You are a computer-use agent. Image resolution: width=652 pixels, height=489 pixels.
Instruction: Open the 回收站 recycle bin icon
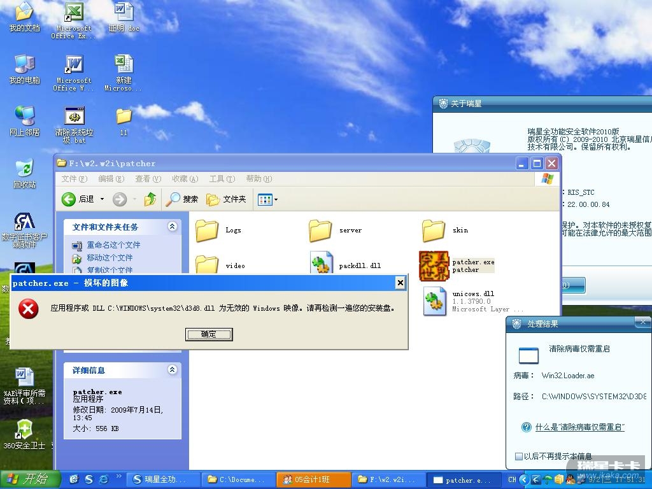tap(24, 173)
